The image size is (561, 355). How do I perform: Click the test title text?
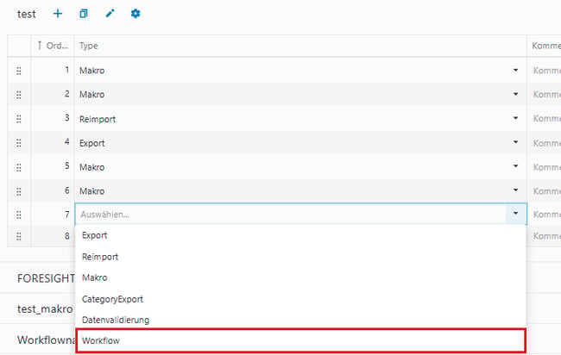(x=27, y=14)
